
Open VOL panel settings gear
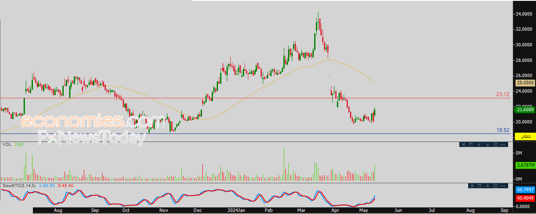point(496,144)
